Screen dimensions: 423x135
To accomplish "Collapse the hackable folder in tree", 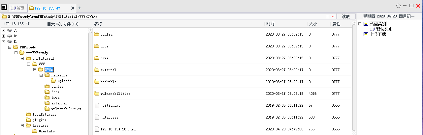I will pos(41,75).
